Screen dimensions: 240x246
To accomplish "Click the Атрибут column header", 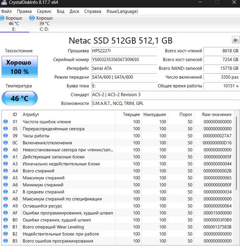I will coord(31,114).
